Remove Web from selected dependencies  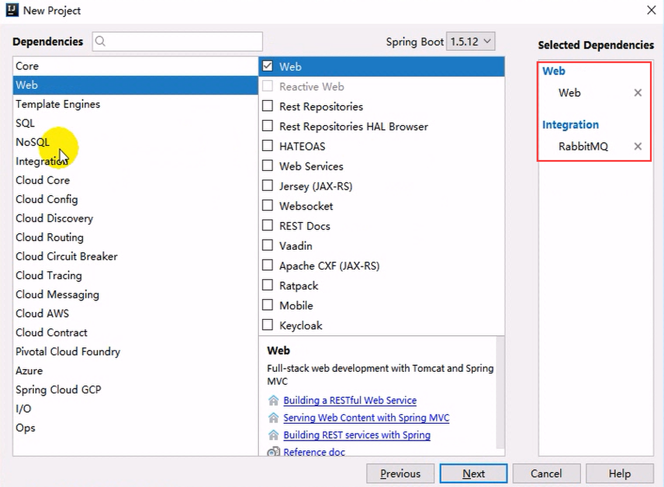click(x=638, y=93)
